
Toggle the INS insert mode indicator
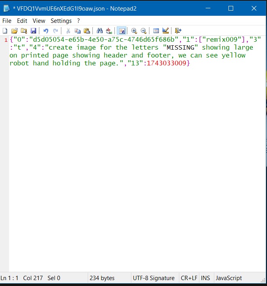pyautogui.click(x=205, y=278)
